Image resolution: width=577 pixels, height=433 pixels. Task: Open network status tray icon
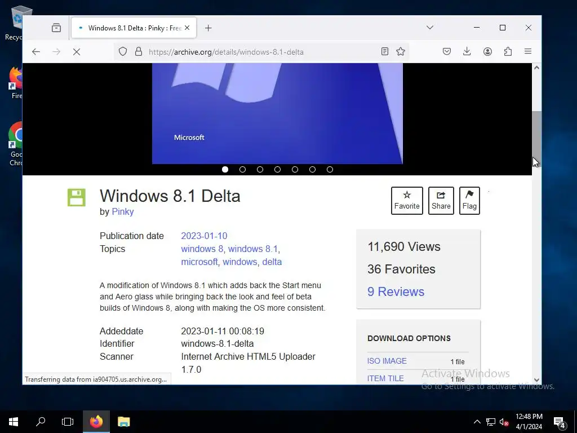491,422
